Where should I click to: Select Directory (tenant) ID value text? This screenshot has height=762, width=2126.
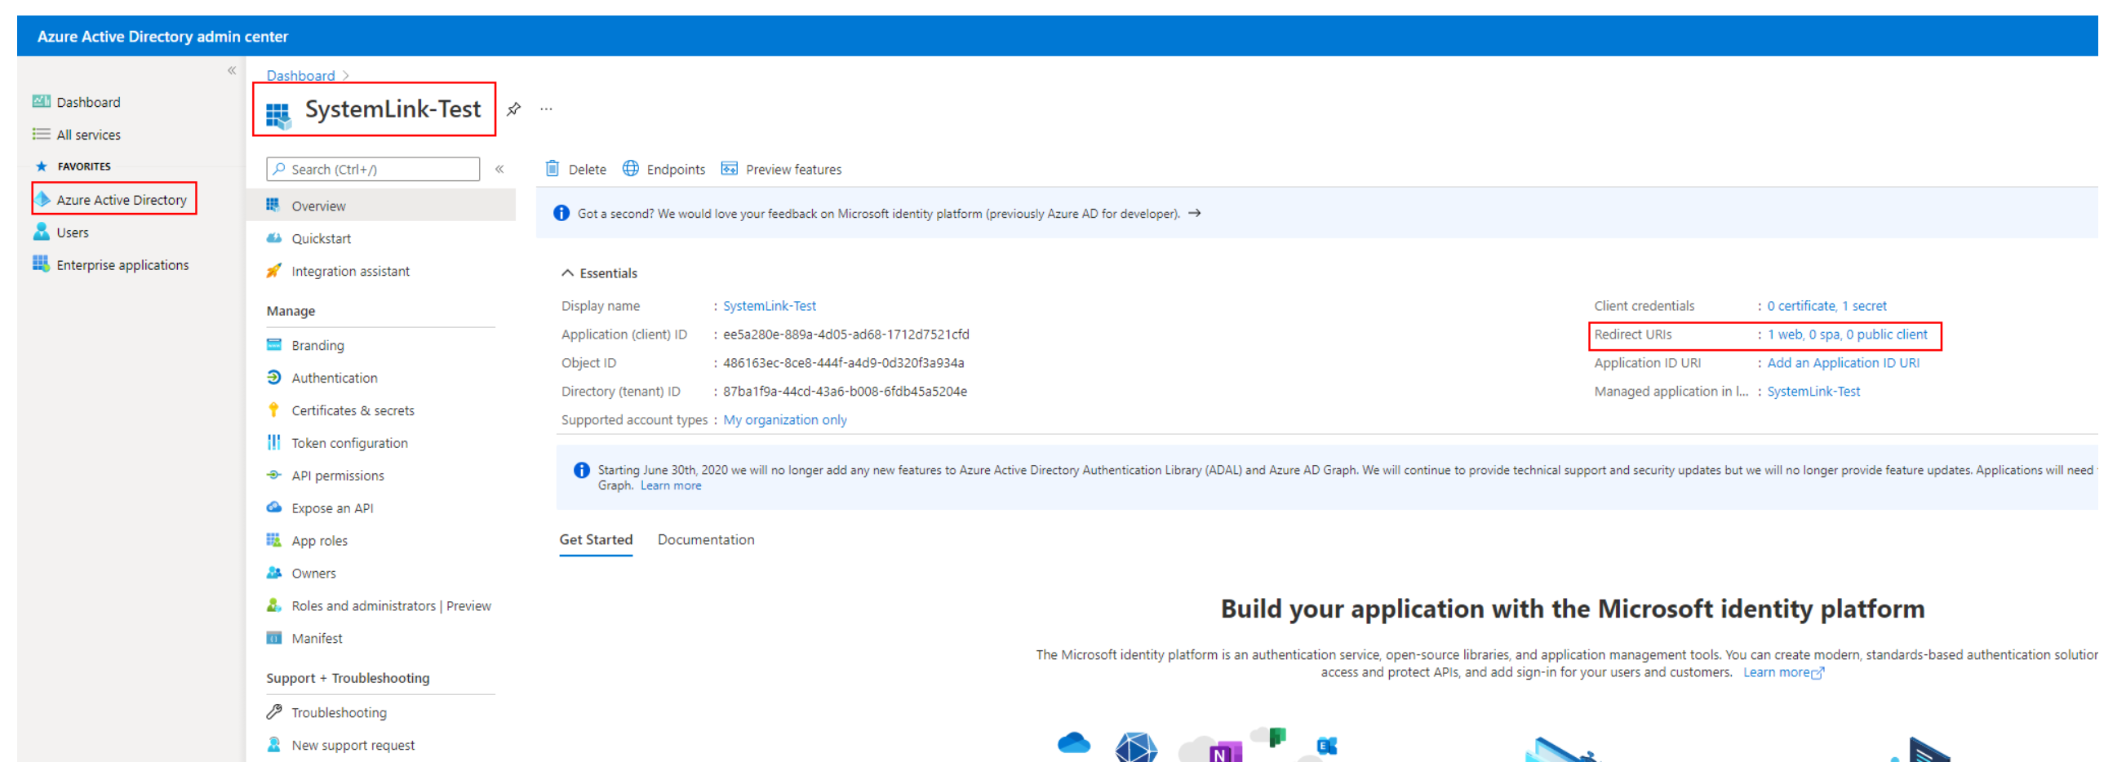click(x=846, y=391)
